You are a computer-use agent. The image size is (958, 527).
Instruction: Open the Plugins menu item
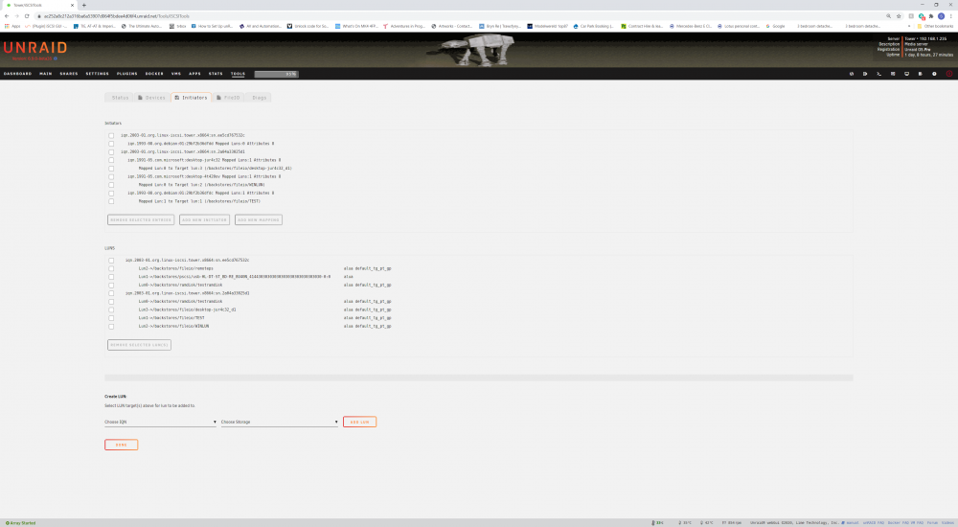click(127, 74)
